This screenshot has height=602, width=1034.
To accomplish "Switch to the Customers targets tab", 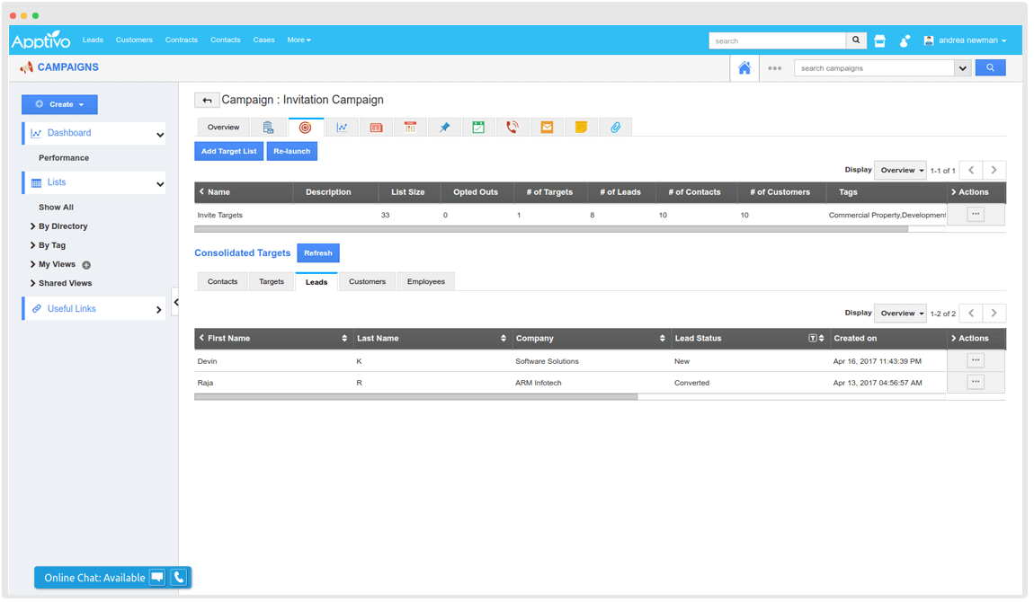I will 367,282.
